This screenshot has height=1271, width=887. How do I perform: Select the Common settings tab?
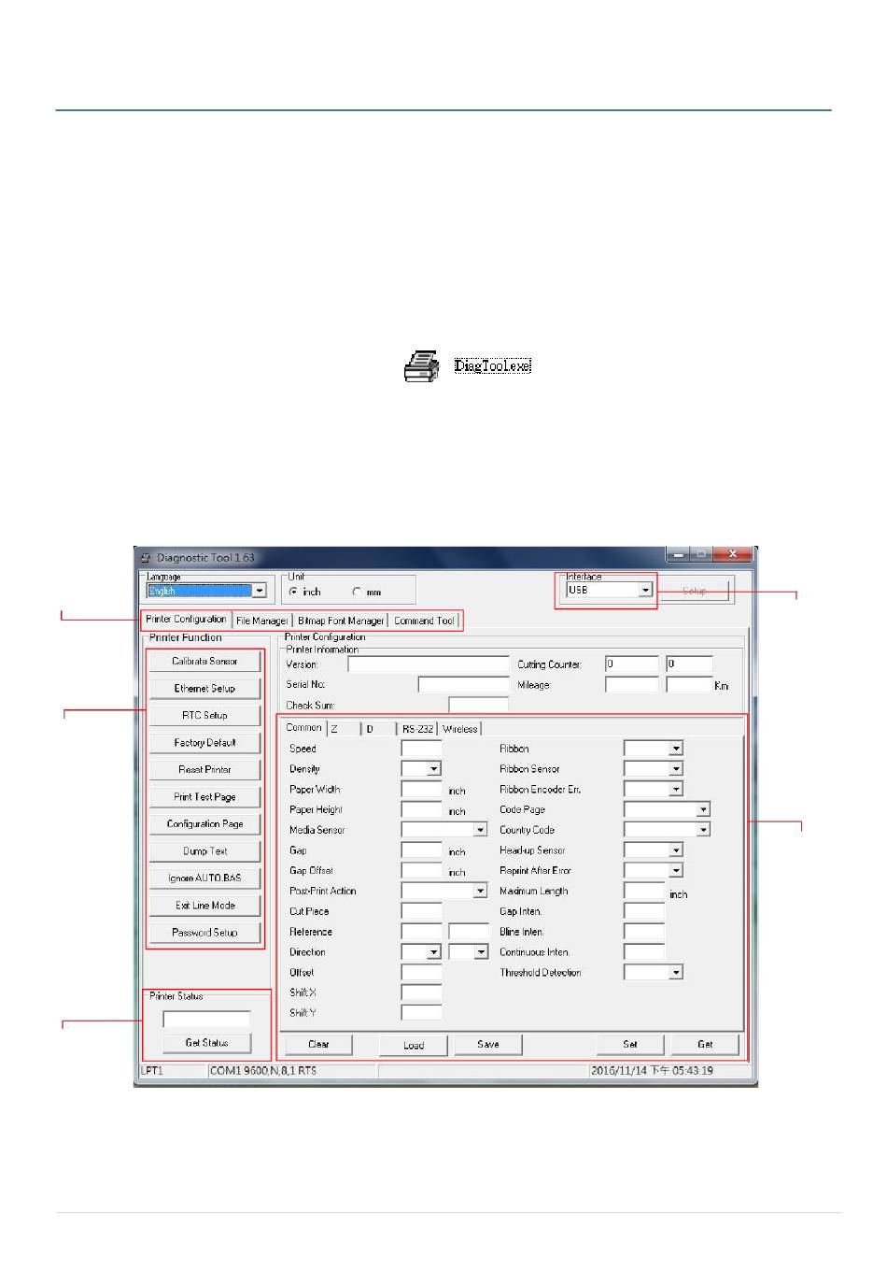click(x=303, y=727)
